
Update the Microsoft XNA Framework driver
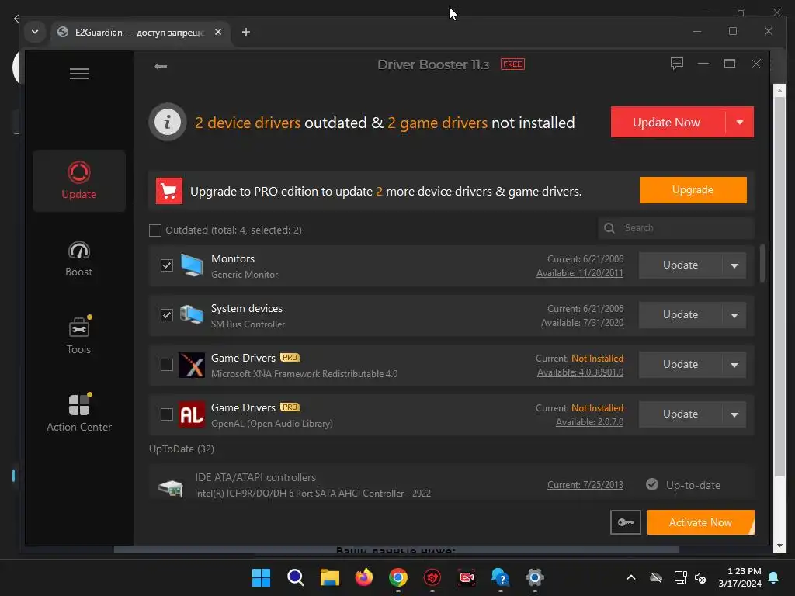tap(680, 365)
